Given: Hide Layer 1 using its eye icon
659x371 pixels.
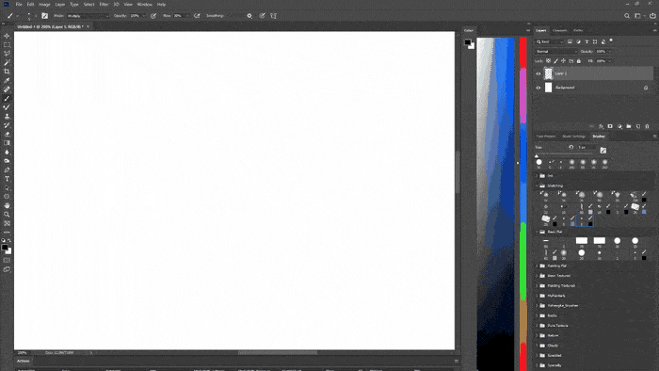Looking at the screenshot, I should coord(538,73).
